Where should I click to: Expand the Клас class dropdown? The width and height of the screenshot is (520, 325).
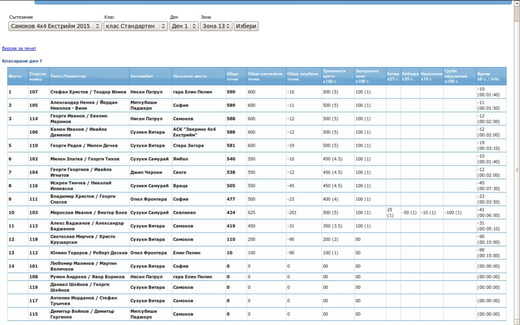tap(135, 26)
